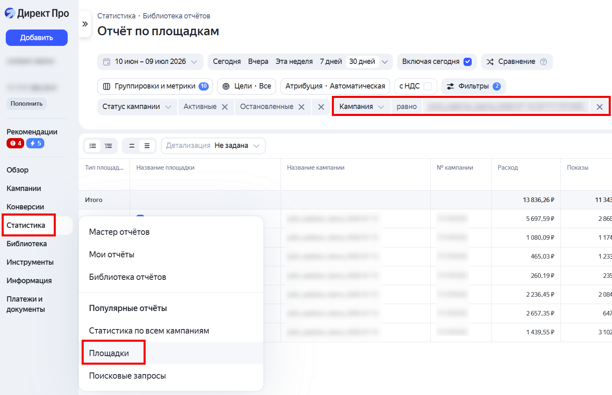Expand the Статус кампании dropdown
The width and height of the screenshot is (612, 395).
(x=137, y=107)
